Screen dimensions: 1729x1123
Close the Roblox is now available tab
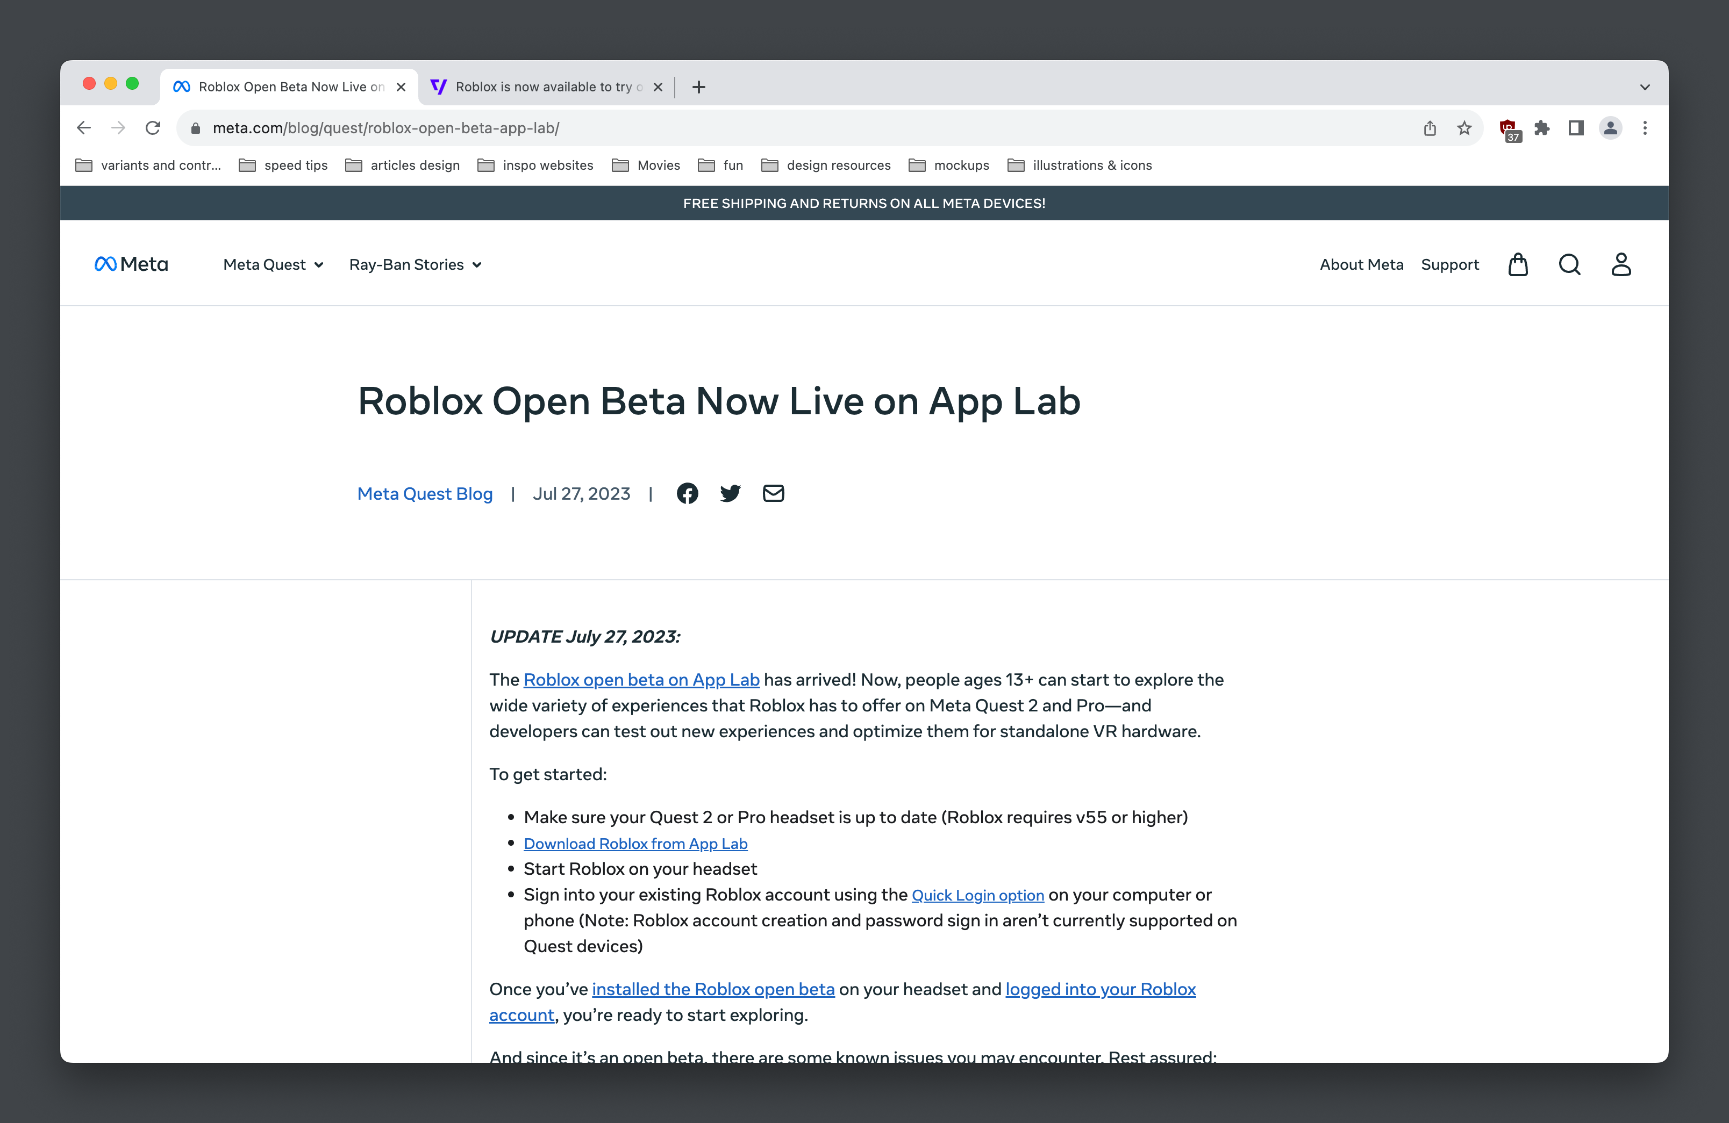[658, 87]
